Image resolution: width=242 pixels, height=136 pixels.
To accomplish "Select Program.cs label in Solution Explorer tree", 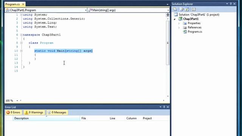I will pos(195,32).
